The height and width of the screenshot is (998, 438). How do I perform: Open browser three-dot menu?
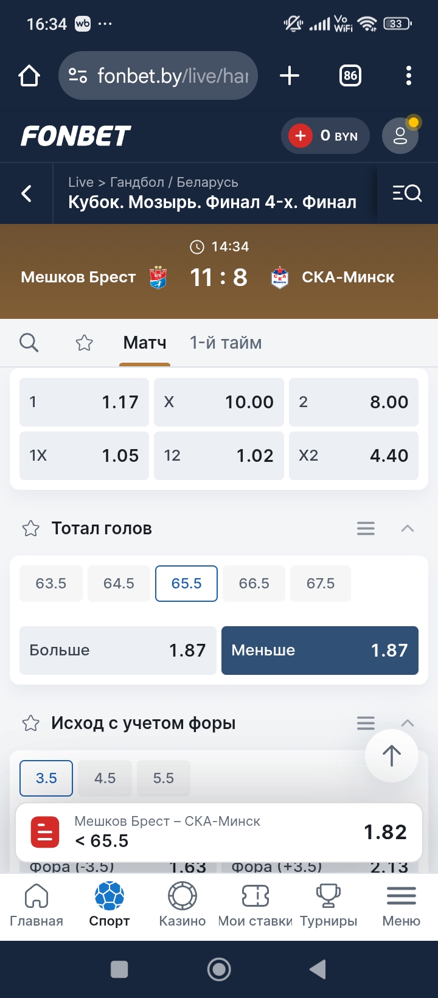click(x=409, y=76)
